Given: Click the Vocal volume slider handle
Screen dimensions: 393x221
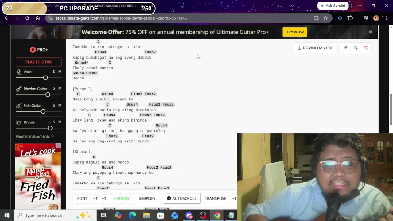Looking at the screenshot, I should pos(45,78).
